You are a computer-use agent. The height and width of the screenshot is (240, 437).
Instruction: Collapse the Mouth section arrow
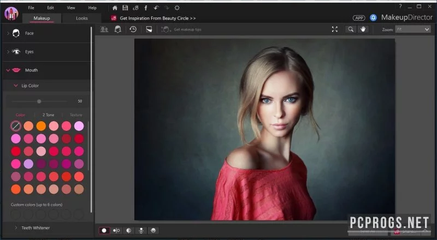[x=8, y=70]
